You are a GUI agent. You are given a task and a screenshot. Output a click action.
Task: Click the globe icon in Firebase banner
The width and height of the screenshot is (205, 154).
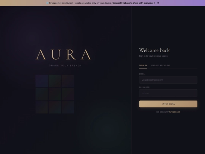[47, 3]
